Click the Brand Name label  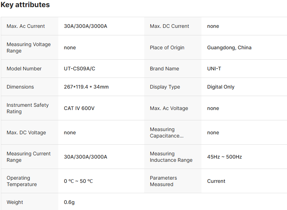164,69
